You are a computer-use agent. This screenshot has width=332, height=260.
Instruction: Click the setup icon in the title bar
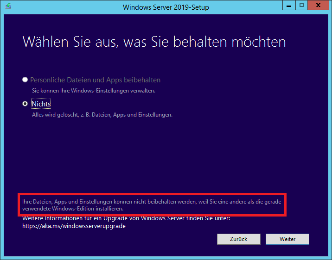(8, 7)
